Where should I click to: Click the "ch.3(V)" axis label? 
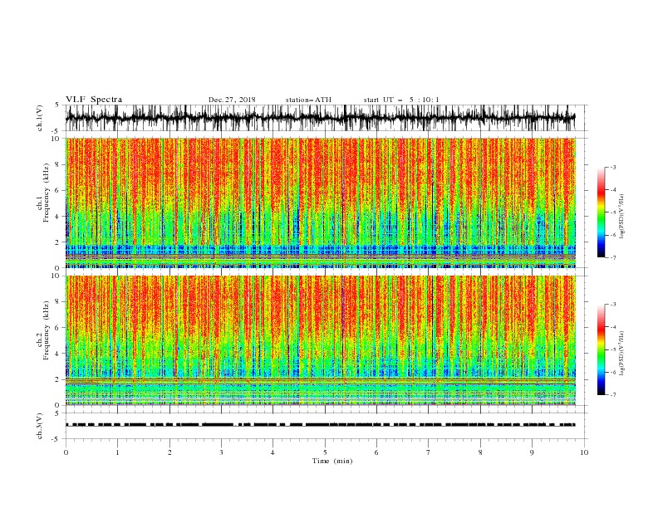point(40,426)
